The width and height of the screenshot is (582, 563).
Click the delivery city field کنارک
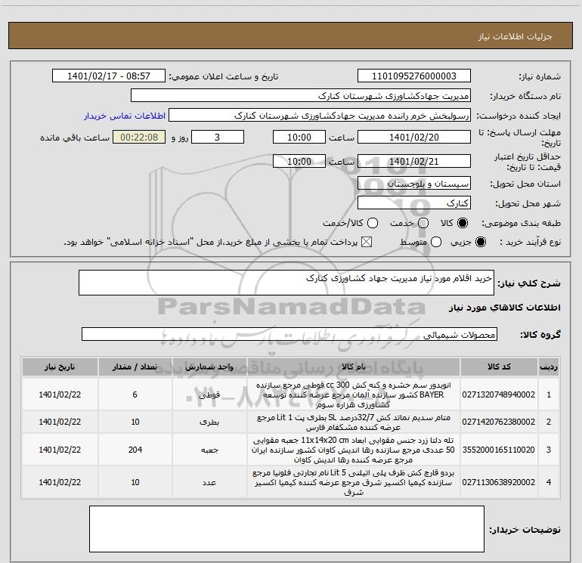414,203
